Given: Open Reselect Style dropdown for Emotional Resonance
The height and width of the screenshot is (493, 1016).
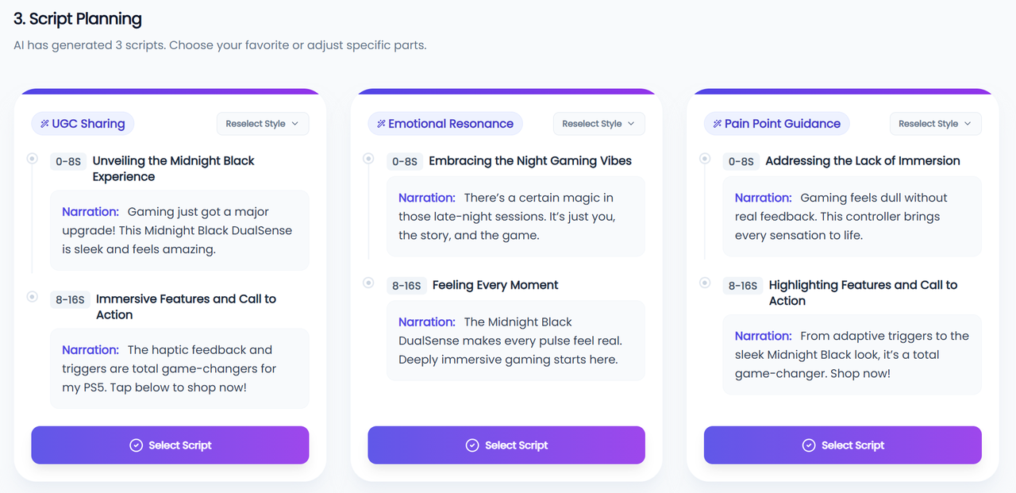Looking at the screenshot, I should point(598,124).
